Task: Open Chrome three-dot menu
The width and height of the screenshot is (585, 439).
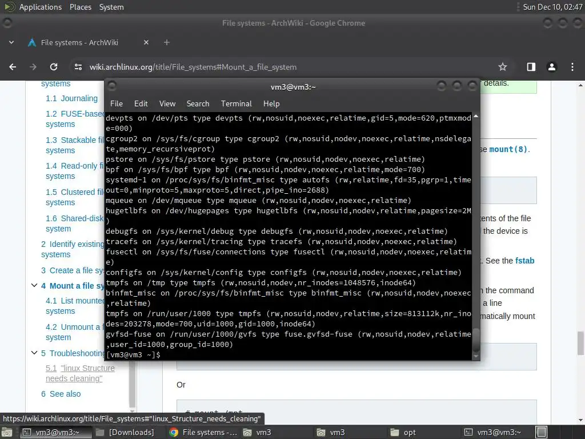Action: [x=572, y=67]
